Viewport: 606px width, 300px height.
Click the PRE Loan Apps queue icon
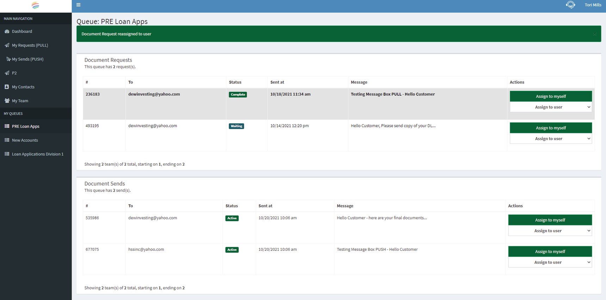tap(7, 126)
